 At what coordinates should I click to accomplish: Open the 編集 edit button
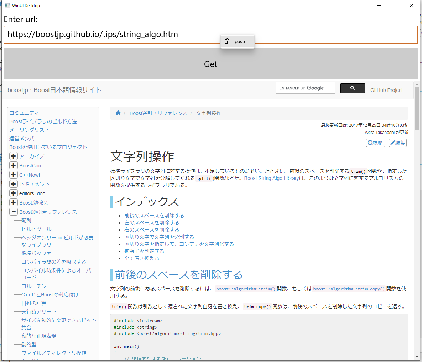[397, 143]
